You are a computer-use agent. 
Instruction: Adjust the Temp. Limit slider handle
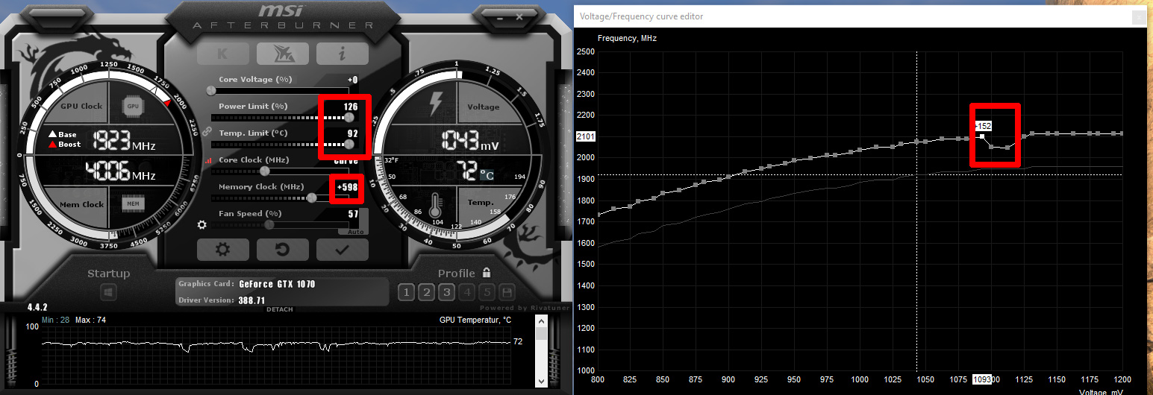coord(349,144)
